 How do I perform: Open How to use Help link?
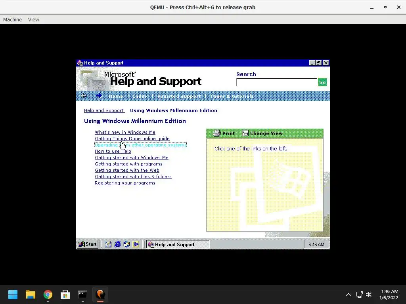[x=113, y=151]
